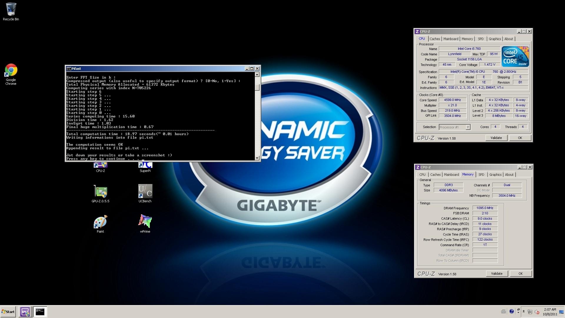This screenshot has width=565, height=318.
Task: Click Validate in upper CPU-Z window
Action: (496, 138)
